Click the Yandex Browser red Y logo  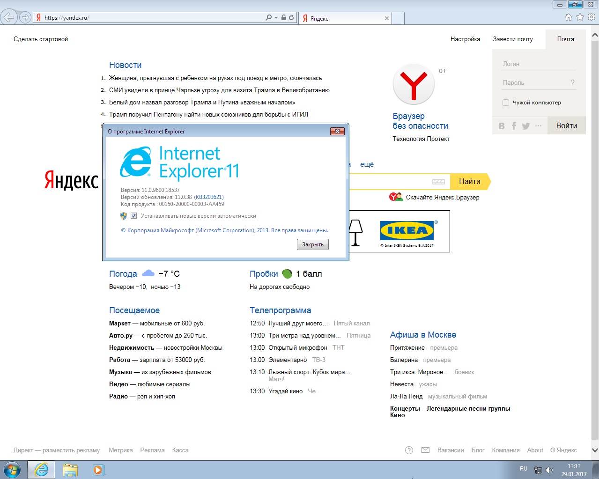[x=414, y=84]
